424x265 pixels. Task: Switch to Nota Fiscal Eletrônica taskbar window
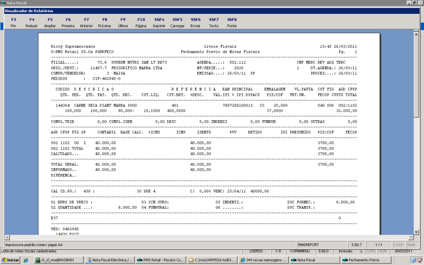(x=109, y=260)
